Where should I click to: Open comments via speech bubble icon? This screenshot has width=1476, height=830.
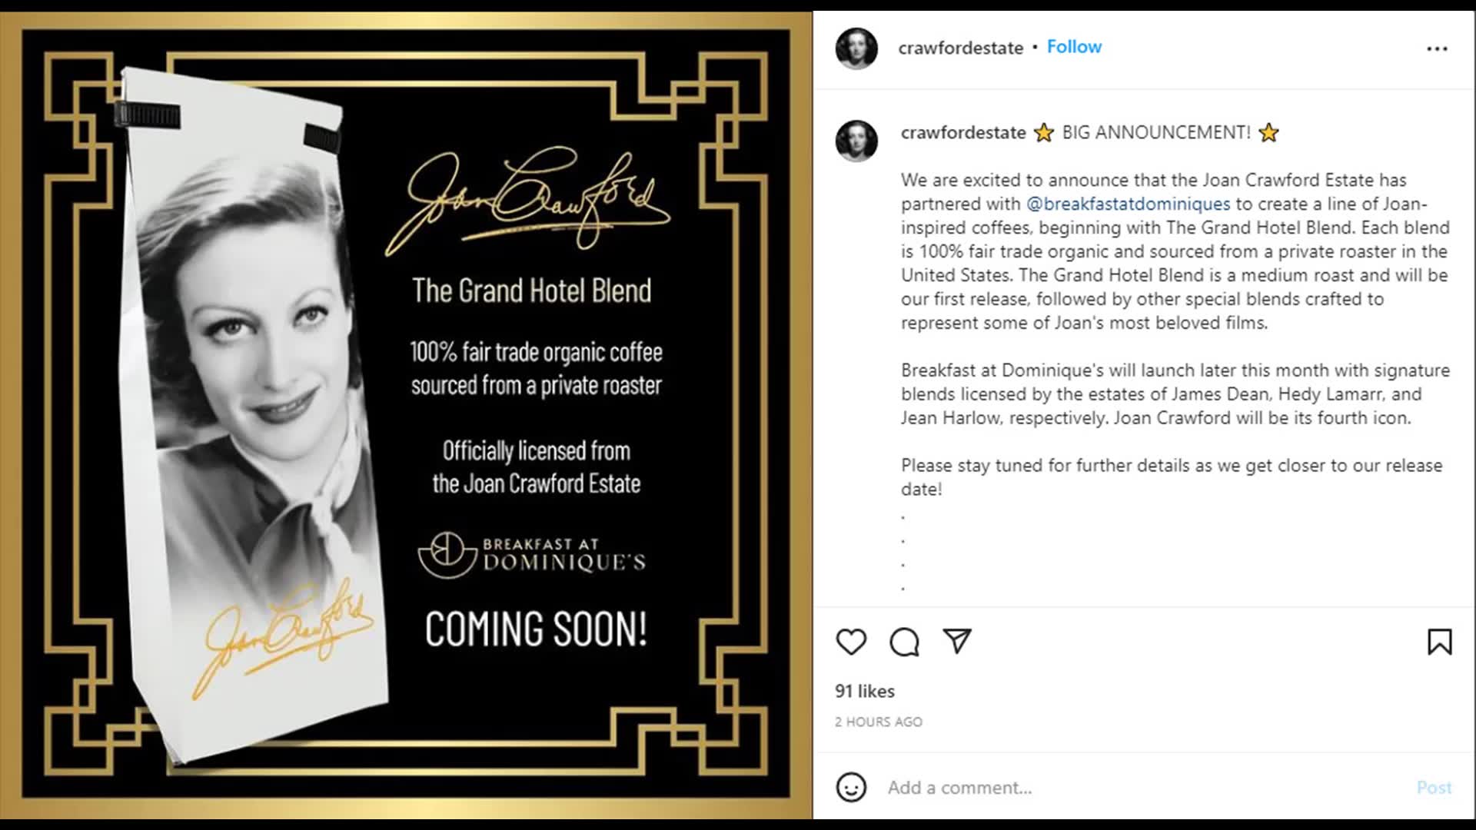click(x=904, y=642)
